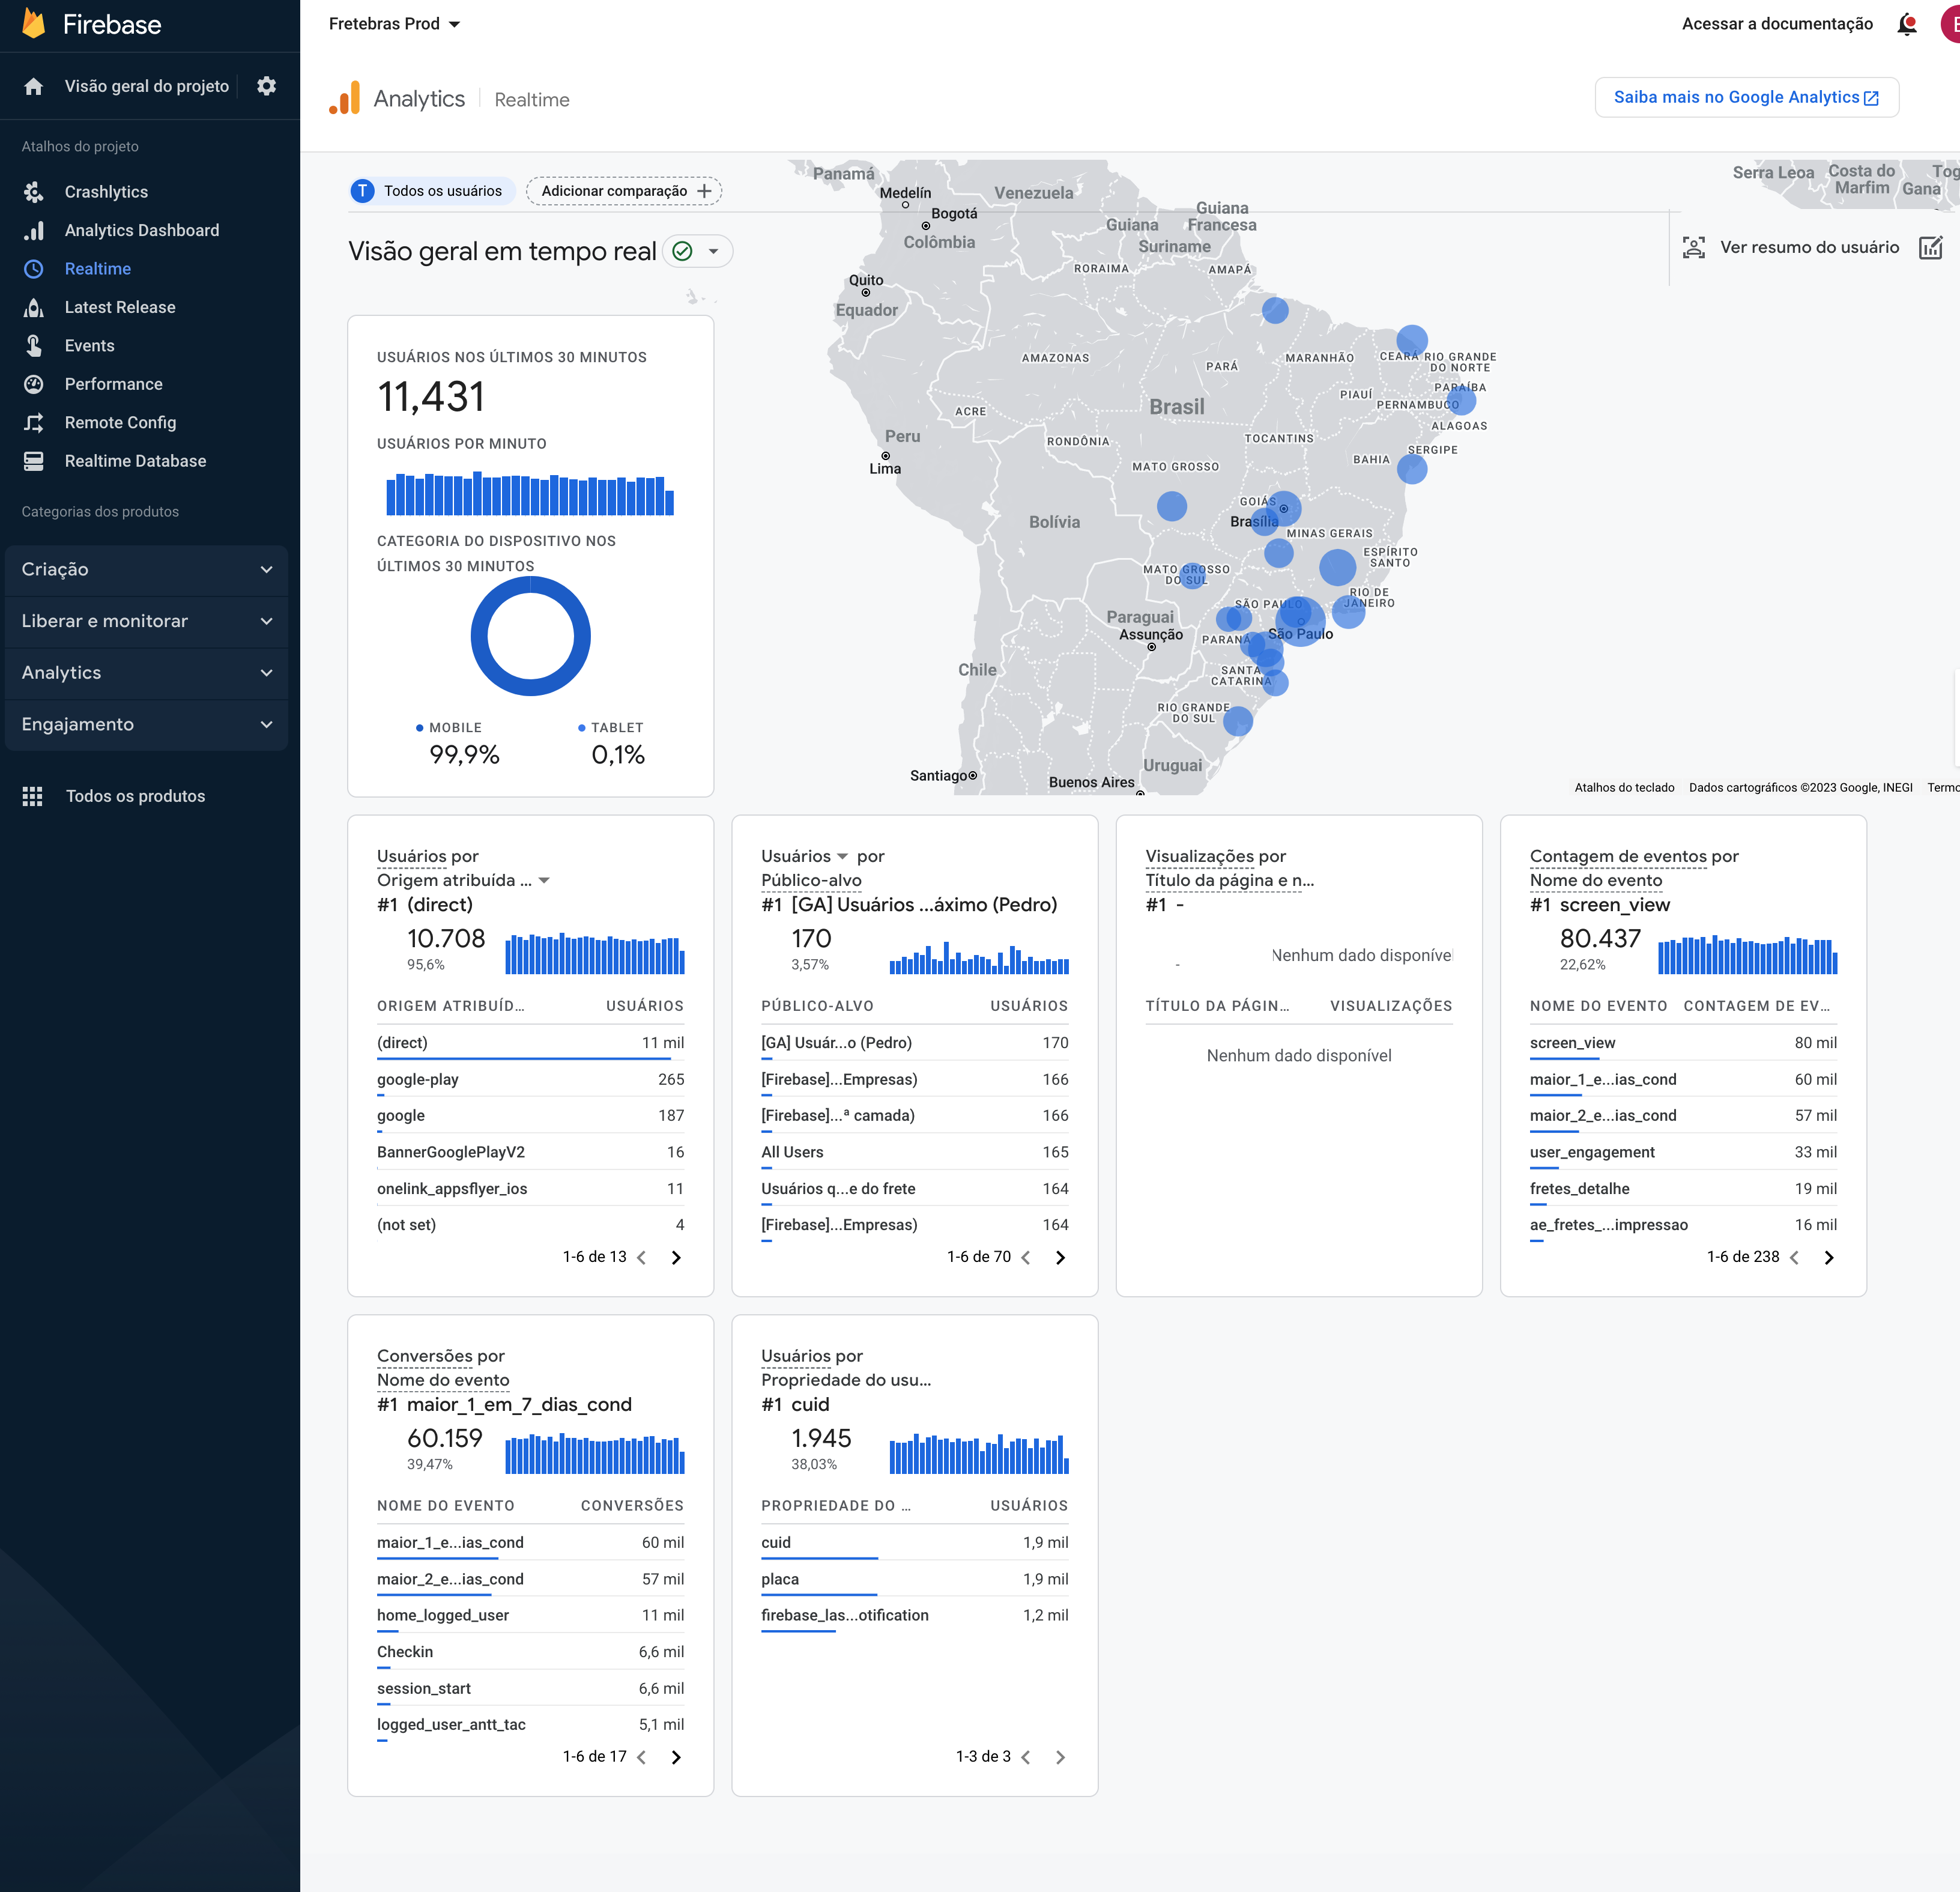The image size is (1960, 1892).
Task: Click the google-play row
Action: point(530,1079)
